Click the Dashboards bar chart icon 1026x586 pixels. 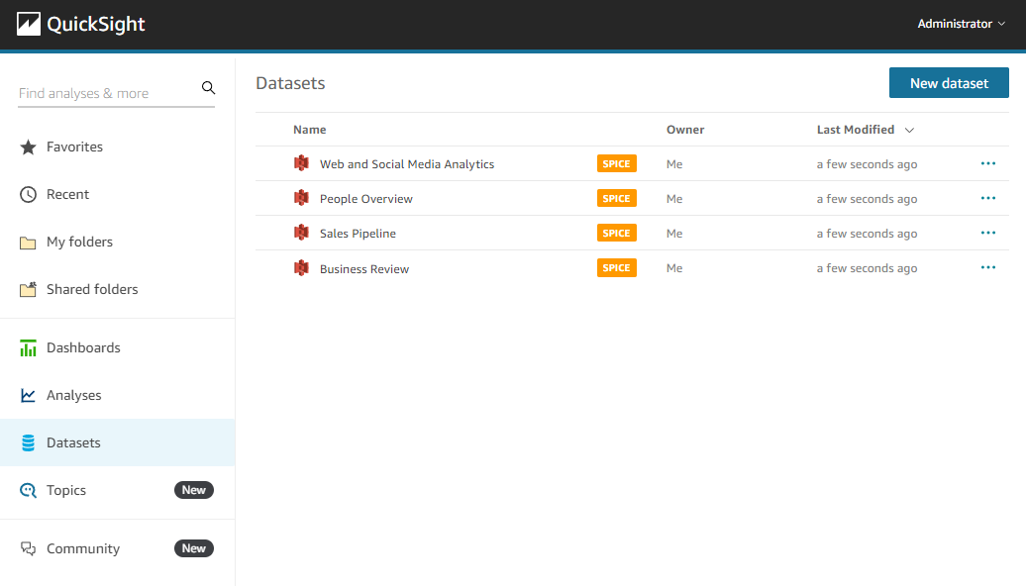tap(28, 348)
